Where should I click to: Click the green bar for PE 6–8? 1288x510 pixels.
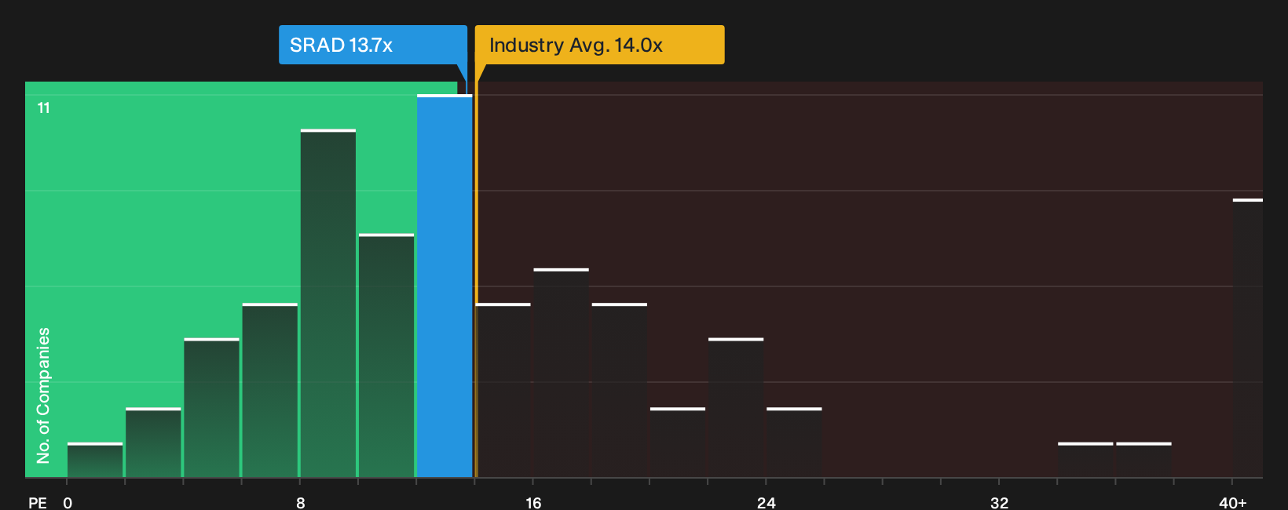[x=270, y=390]
